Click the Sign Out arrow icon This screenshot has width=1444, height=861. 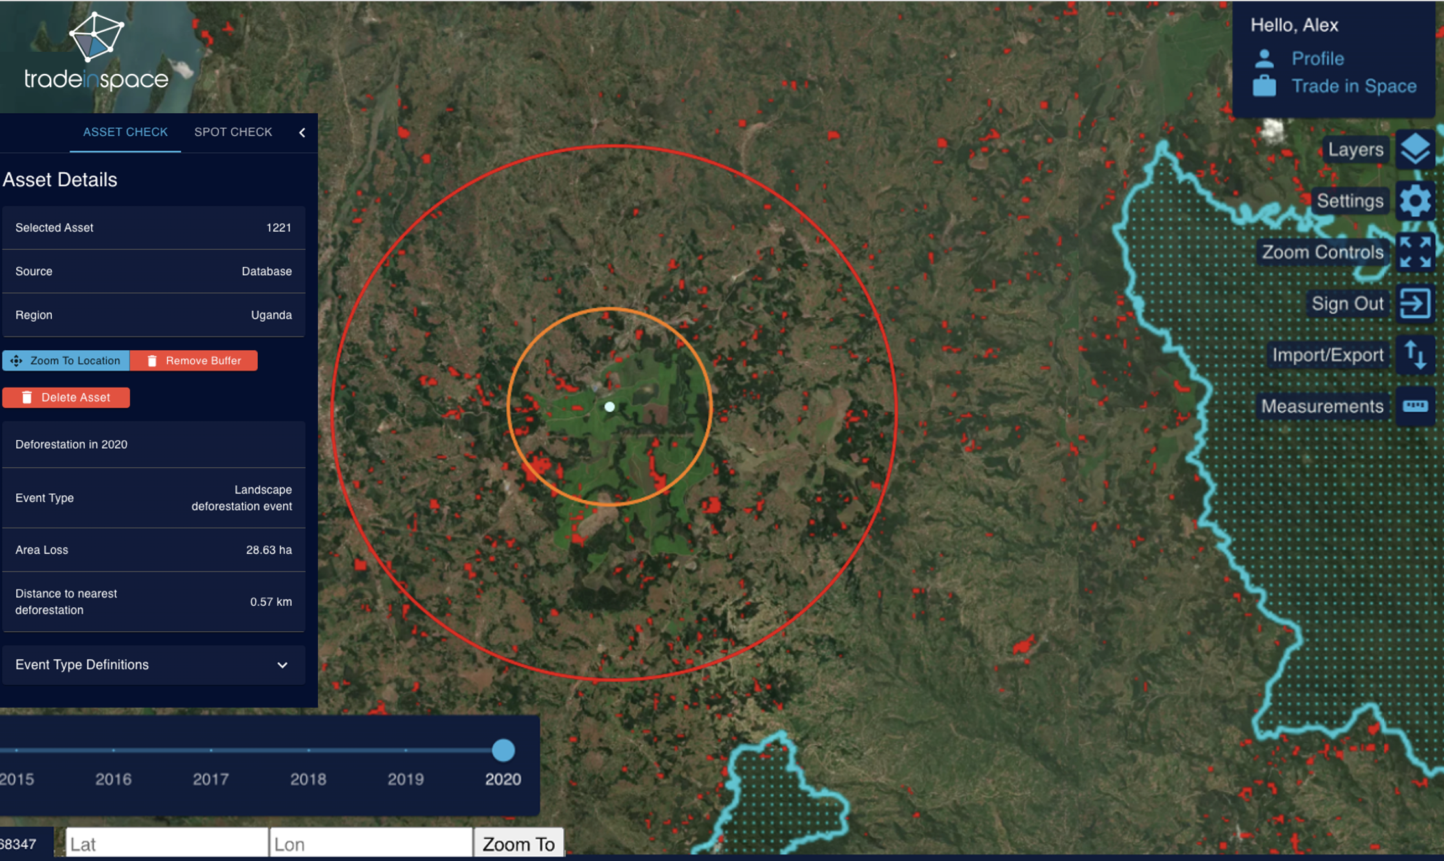point(1415,303)
